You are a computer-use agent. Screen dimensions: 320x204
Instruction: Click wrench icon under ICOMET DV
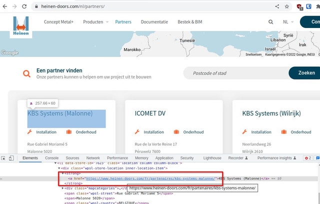137,132
